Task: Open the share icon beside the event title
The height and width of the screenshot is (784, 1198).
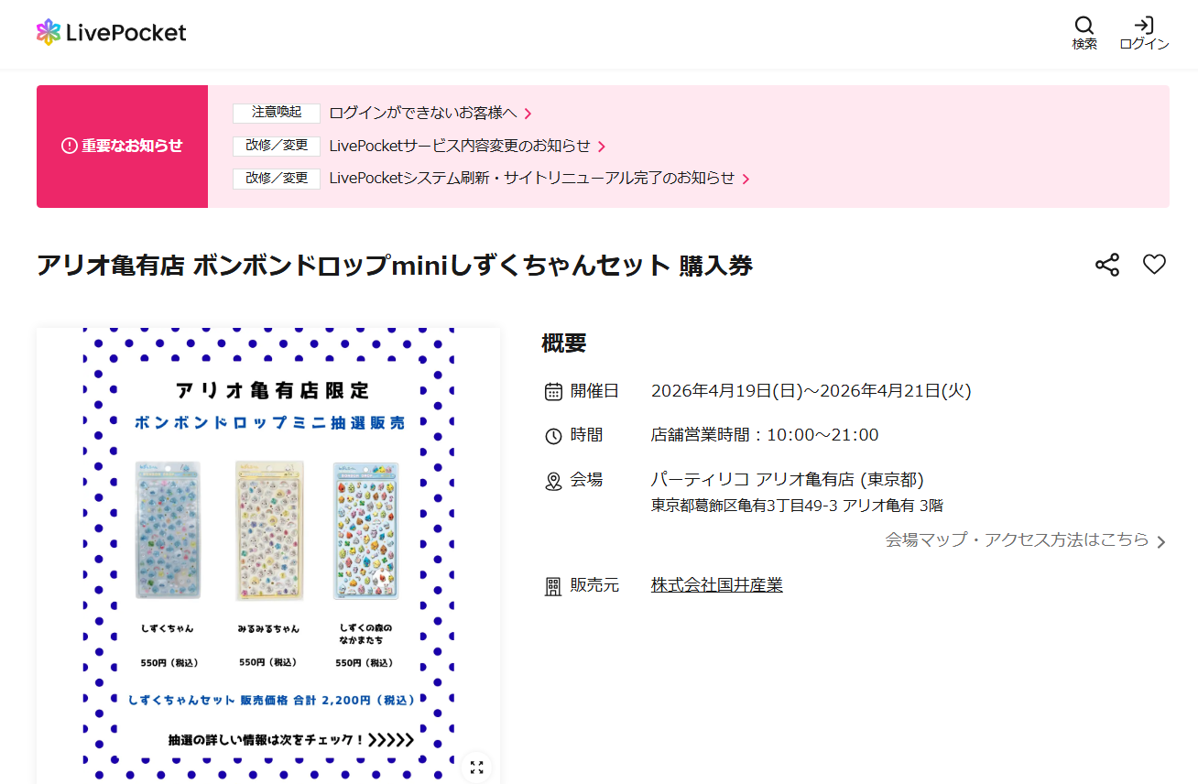Action: pyautogui.click(x=1106, y=264)
